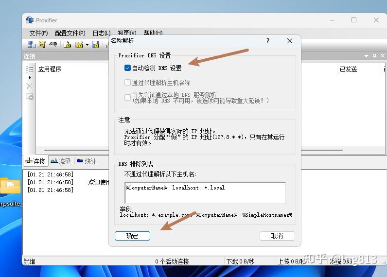Image resolution: width=387 pixels, height=277 pixels.
Task: Open Proxy Servers settings toolbar icon
Action: pyautogui.click(x=31, y=45)
